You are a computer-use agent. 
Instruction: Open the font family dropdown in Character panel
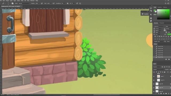(159, 26)
